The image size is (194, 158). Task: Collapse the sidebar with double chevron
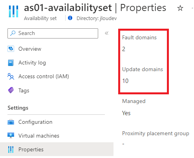pyautogui.click(x=106, y=33)
